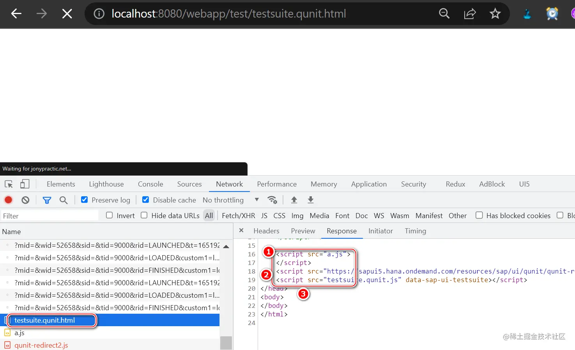Export HAR file with download arrow
This screenshot has width=575, height=350.
(311, 200)
